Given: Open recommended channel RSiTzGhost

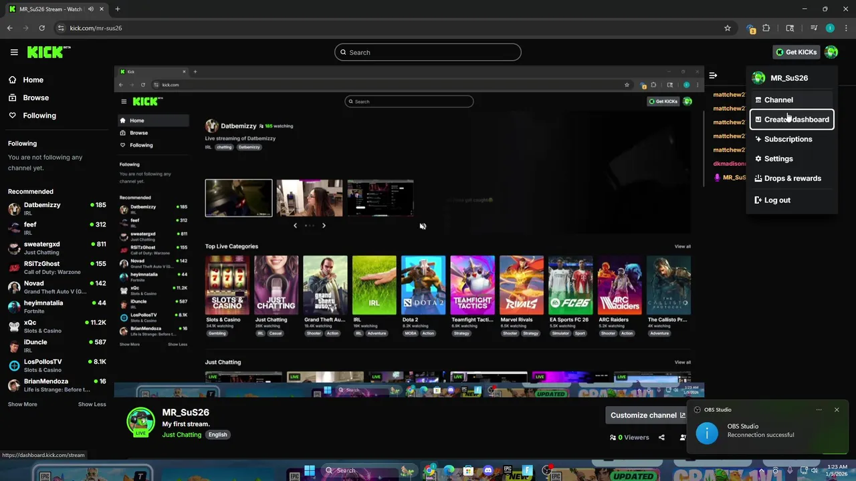Looking at the screenshot, I should click(57, 267).
